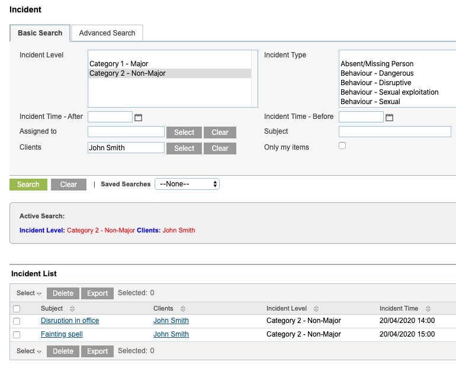Pick Behaviour - Disruptive incident type
This screenshot has width=456, height=365.
(375, 83)
